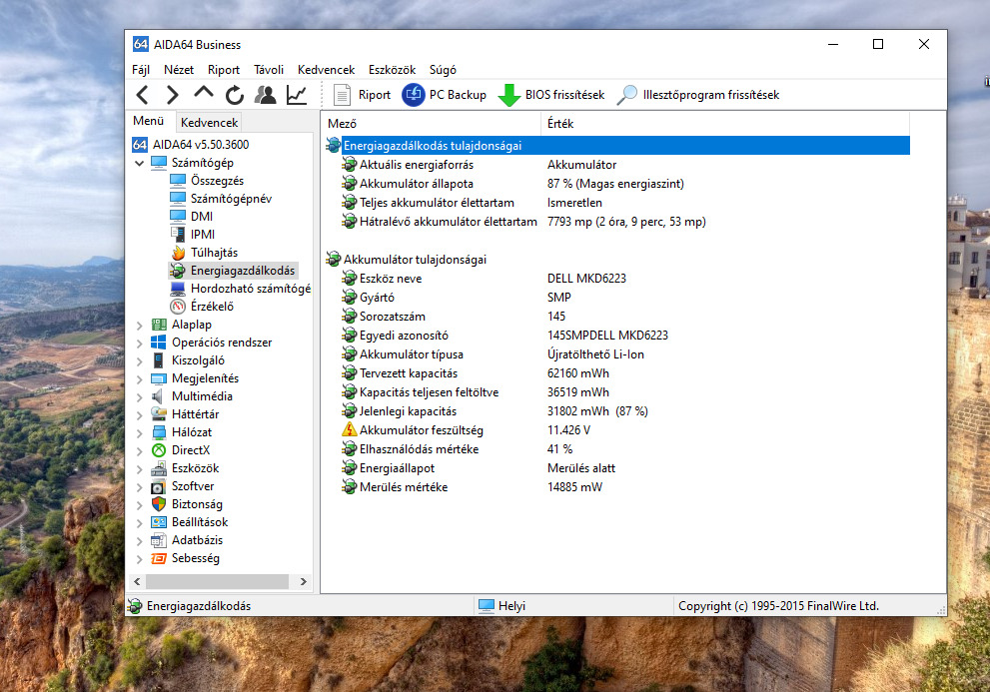This screenshot has height=692, width=990.
Task: Click the Multimédia speaker icon
Action: tap(159, 396)
